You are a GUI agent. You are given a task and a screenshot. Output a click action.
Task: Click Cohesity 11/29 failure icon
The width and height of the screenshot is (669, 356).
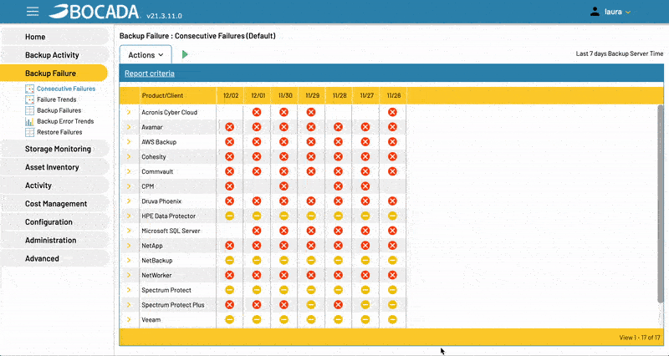point(311,156)
